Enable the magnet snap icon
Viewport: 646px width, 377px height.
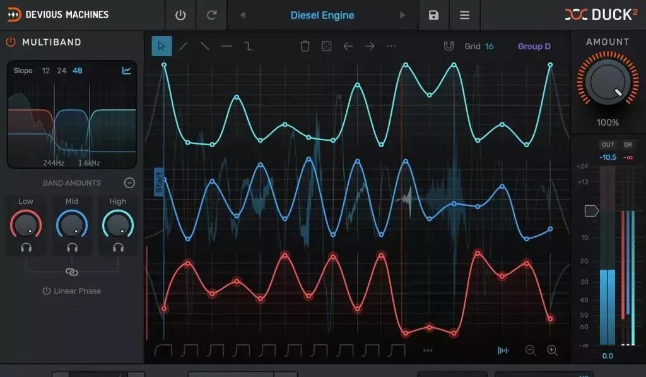pyautogui.click(x=449, y=46)
